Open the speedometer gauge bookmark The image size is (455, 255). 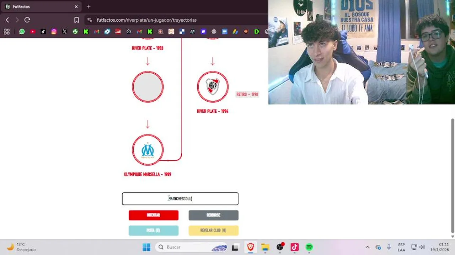coord(129,32)
